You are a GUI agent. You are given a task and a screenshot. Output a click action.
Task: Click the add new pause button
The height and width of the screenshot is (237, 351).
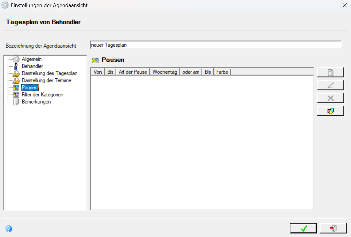tap(330, 72)
